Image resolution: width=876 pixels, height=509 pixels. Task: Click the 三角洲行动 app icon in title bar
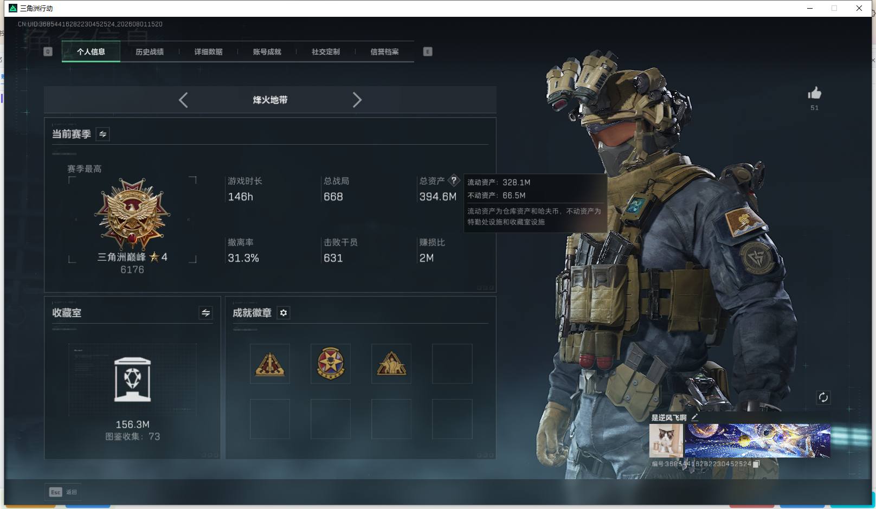tap(13, 8)
